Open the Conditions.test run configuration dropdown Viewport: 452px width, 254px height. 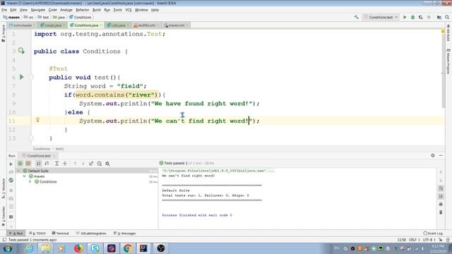point(381,17)
